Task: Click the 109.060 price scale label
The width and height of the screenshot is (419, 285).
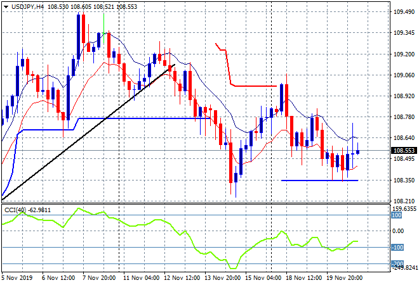Action: click(x=404, y=75)
